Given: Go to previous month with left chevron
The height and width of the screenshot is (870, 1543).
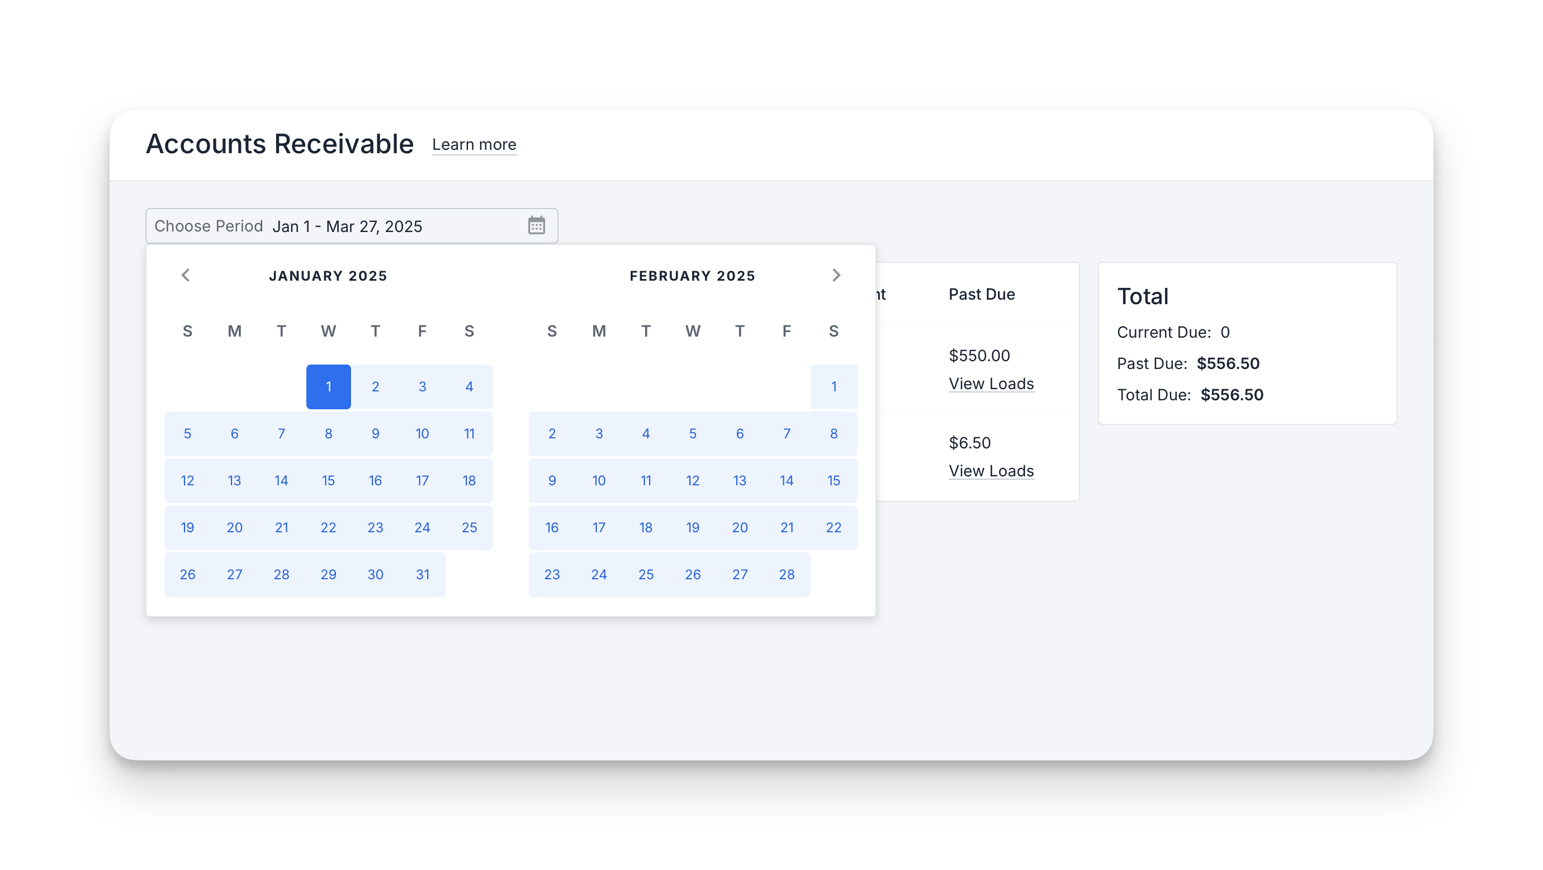Looking at the screenshot, I should coord(186,275).
